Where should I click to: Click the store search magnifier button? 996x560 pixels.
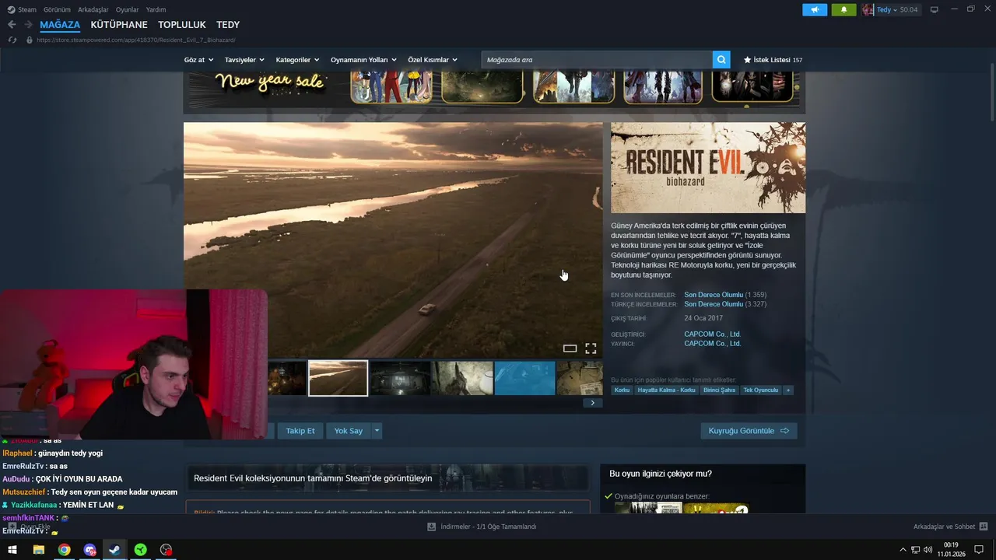pyautogui.click(x=722, y=60)
